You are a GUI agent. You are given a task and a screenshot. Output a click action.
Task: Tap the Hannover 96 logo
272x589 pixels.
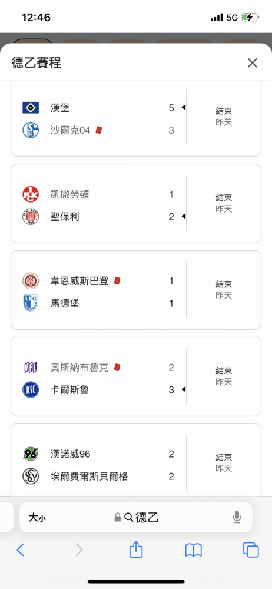pyautogui.click(x=31, y=454)
